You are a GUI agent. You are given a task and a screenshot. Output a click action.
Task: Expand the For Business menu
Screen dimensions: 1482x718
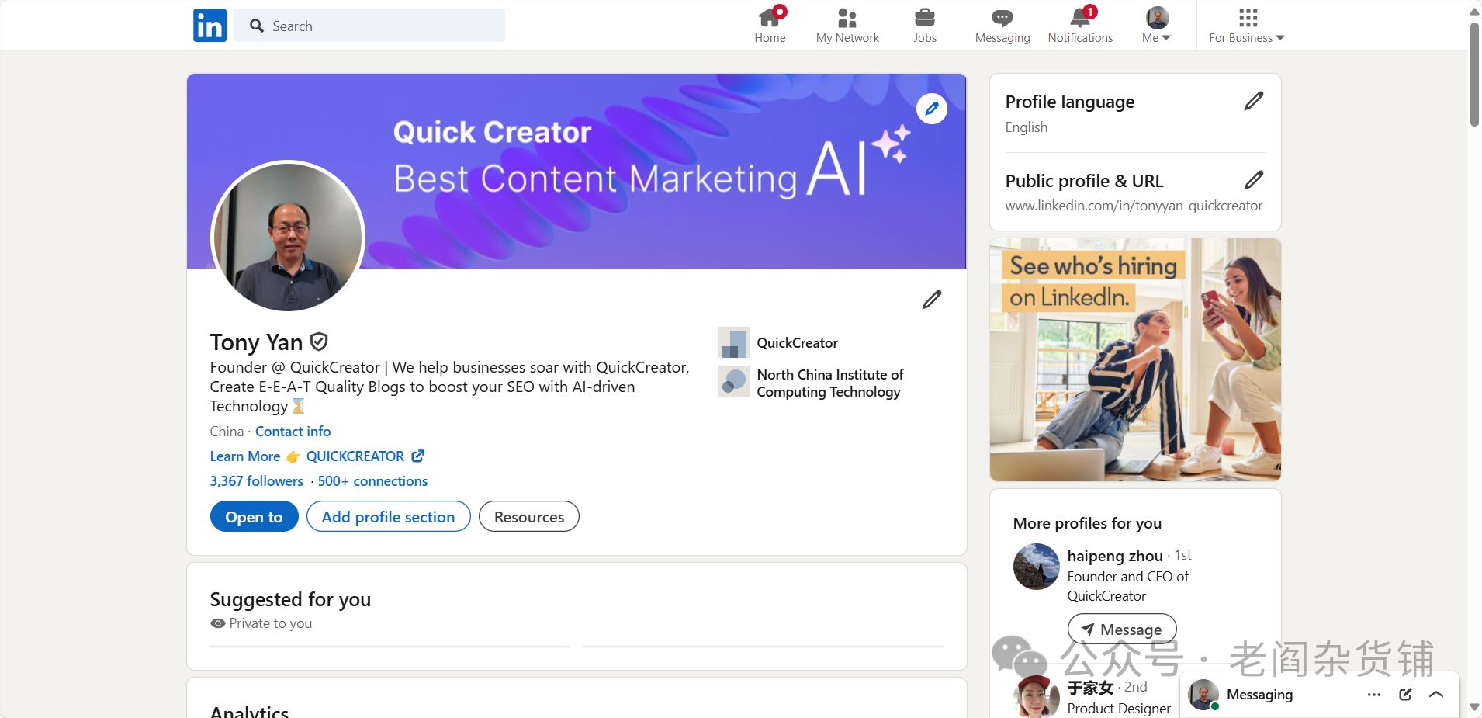tap(1247, 26)
